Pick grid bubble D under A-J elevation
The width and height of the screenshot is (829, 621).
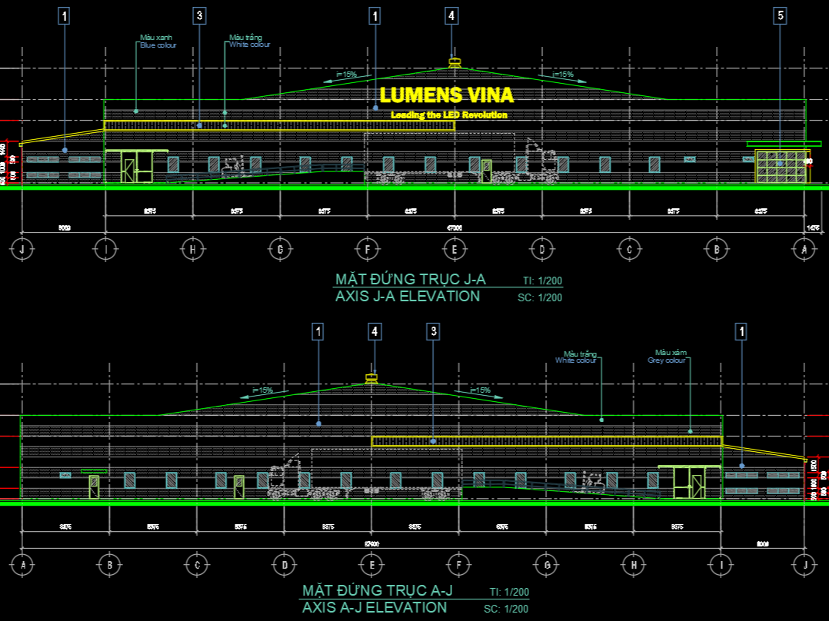click(x=285, y=565)
